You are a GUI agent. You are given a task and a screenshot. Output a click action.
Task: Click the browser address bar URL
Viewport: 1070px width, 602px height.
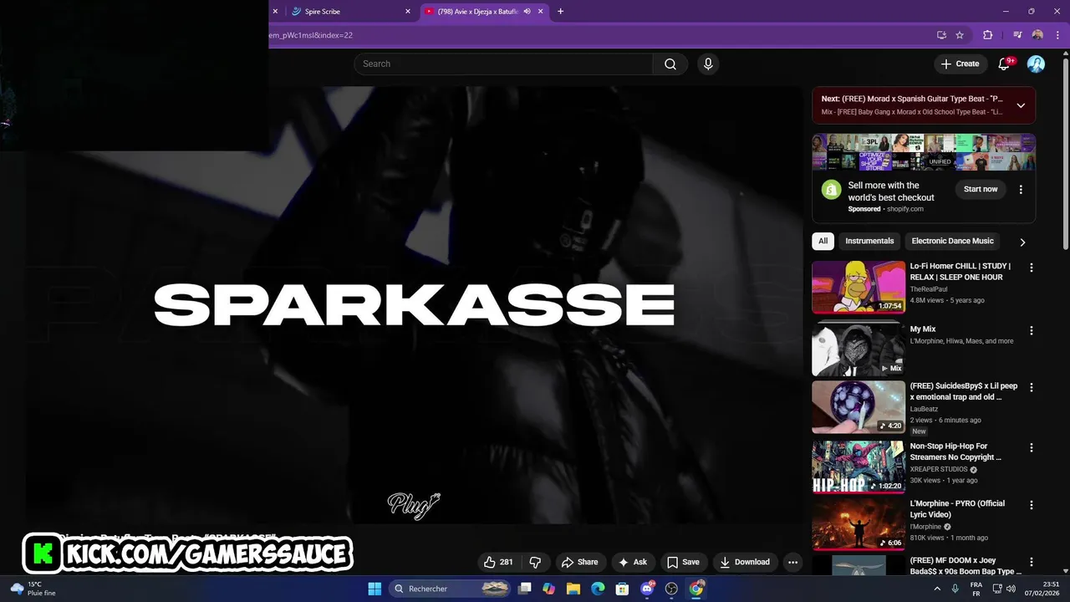(309, 35)
